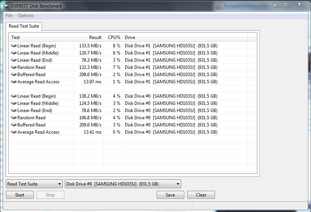This screenshot has width=311, height=212.
Task: Click drive icon of Disk Drive #1 Average Read Access
Action: 14,82
